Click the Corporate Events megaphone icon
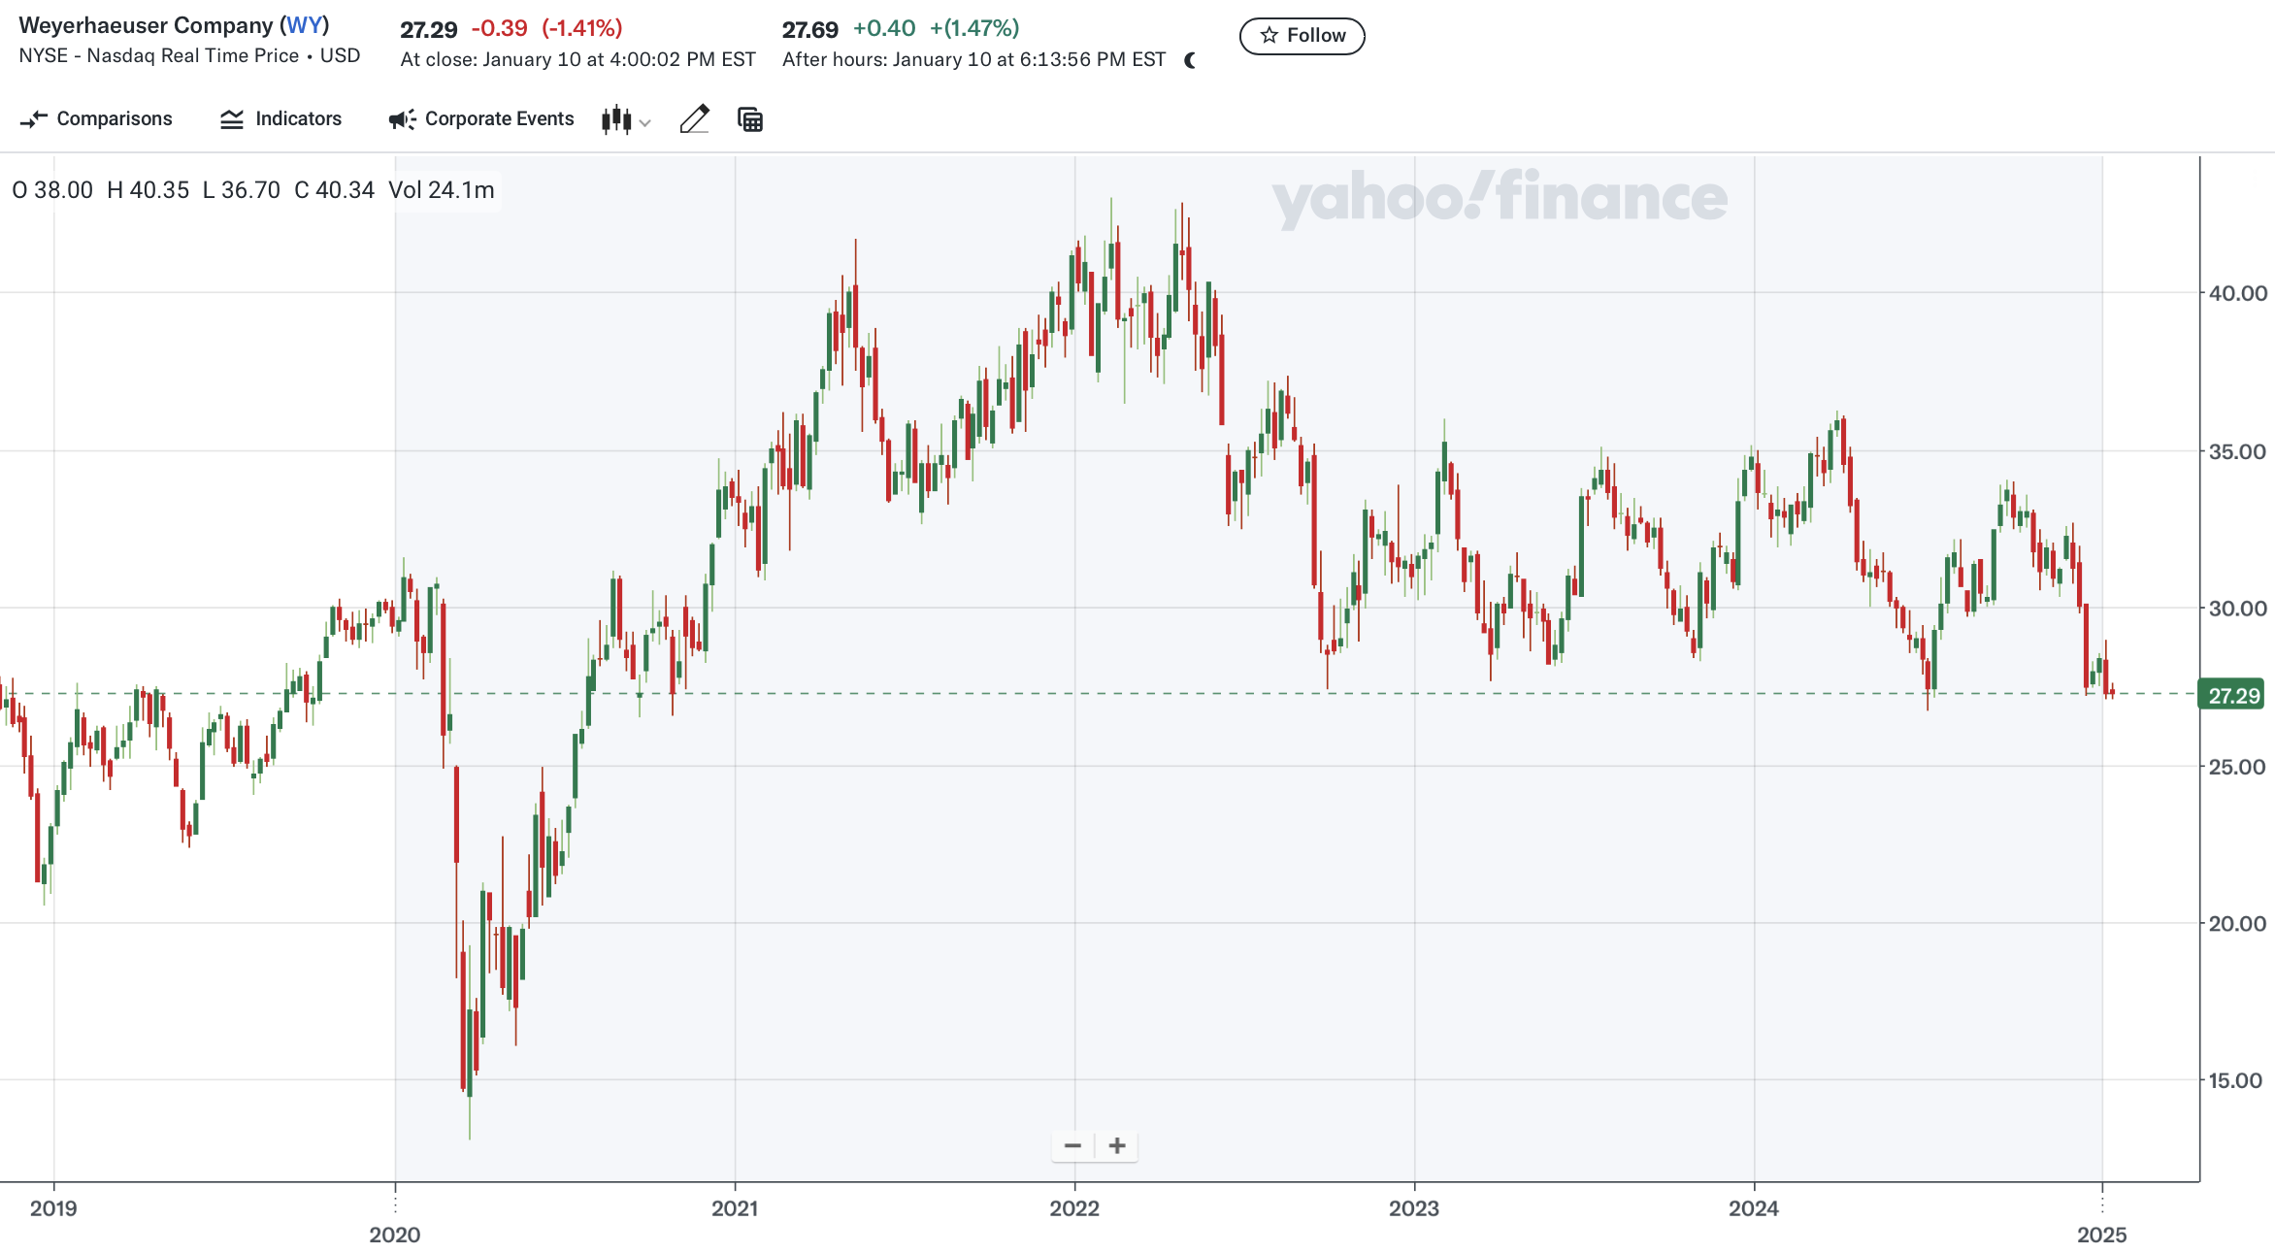Viewport: 2275px width, 1254px height. click(x=402, y=119)
